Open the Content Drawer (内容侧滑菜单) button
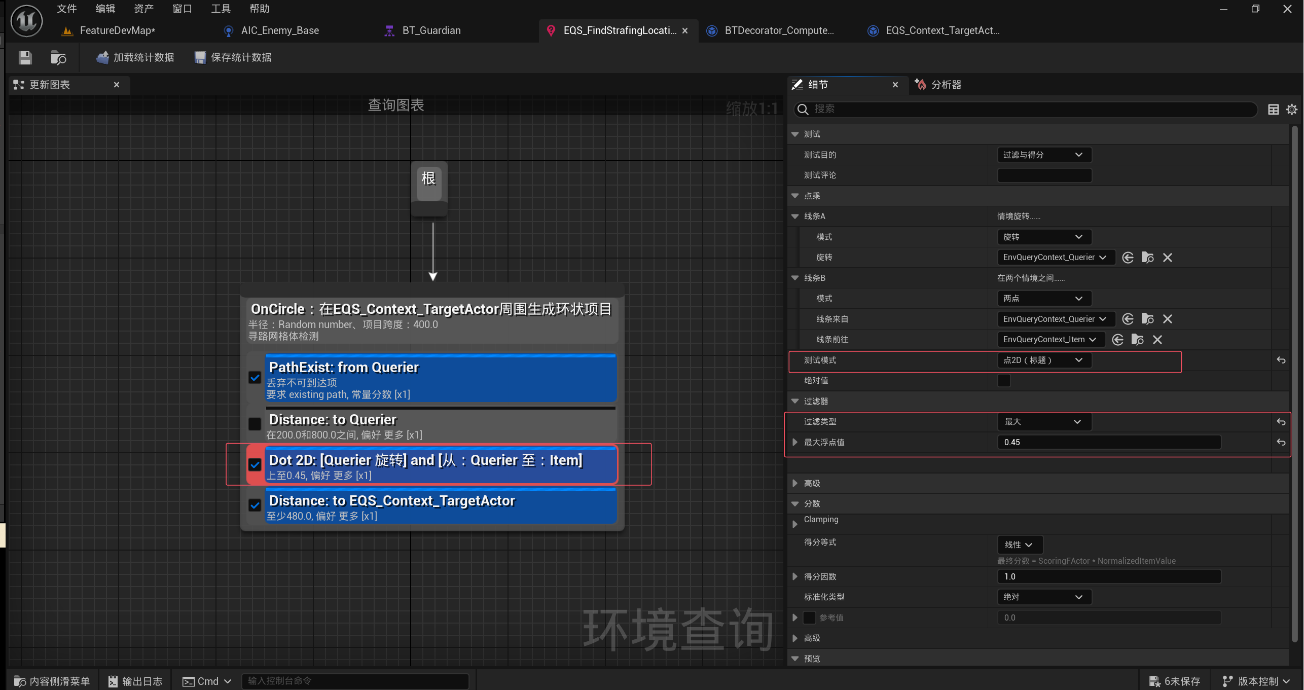The image size is (1304, 690). click(52, 681)
